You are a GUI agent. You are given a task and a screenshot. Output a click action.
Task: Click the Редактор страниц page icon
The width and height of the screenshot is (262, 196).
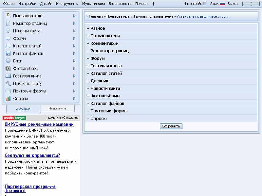coord(8,23)
